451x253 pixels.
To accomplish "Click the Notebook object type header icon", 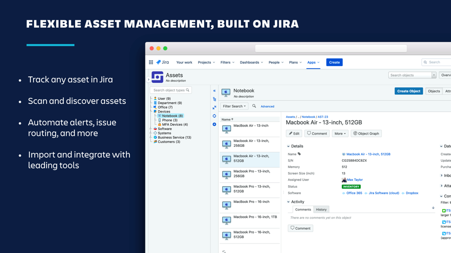I will (226, 93).
